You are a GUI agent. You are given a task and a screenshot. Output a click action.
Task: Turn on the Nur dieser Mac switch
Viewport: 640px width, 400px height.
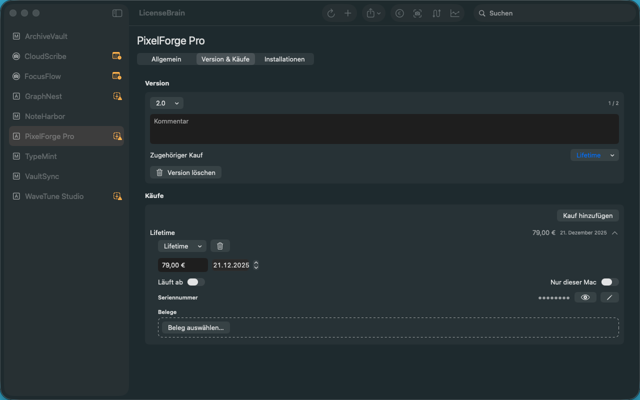point(610,282)
